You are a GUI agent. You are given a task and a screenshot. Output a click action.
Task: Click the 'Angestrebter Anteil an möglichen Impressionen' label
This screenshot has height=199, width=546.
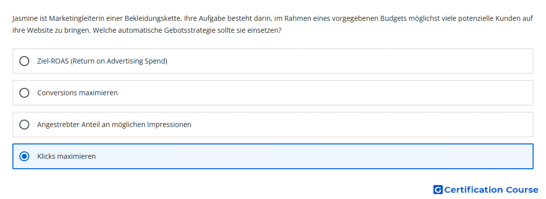point(114,125)
